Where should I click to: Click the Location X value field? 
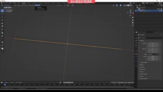click(x=153, y=43)
